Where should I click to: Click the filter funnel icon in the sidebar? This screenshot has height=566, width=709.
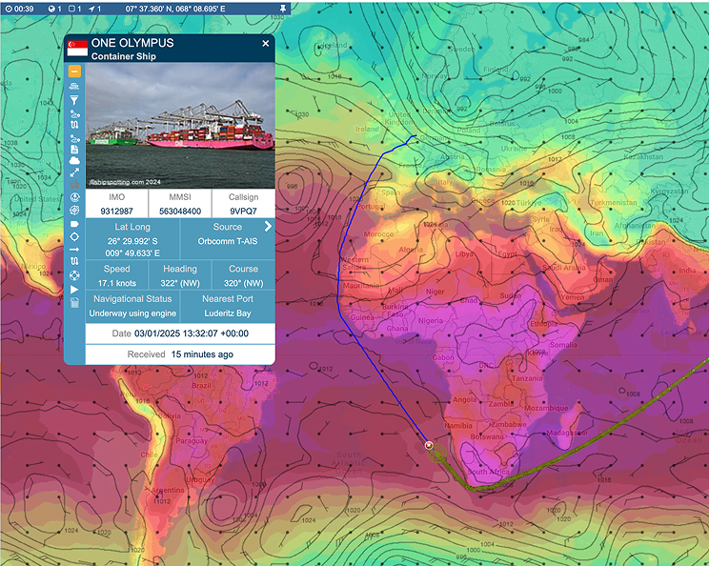tap(74, 99)
